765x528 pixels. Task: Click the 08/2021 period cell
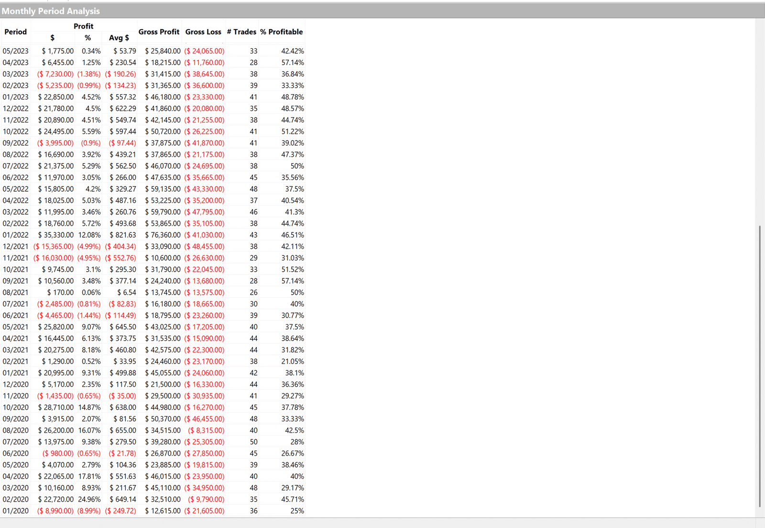15,292
